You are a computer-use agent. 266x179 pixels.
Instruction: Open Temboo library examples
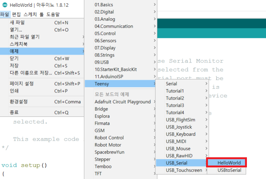120,167
